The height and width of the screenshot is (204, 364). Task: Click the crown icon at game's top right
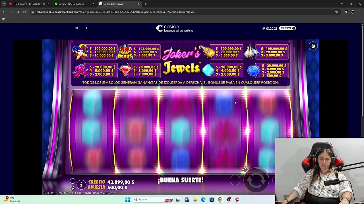[x=313, y=46]
